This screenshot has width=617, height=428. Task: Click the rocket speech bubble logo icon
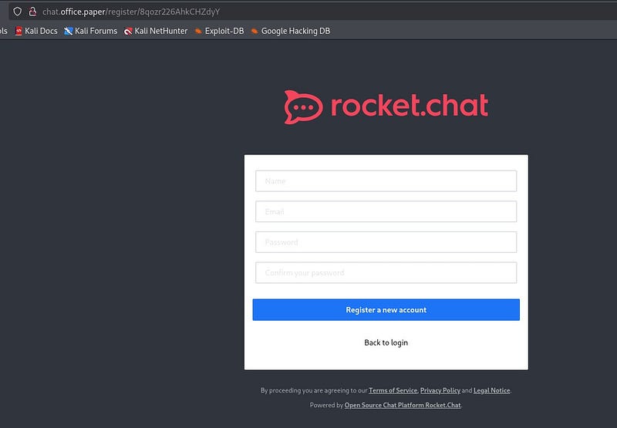303,107
